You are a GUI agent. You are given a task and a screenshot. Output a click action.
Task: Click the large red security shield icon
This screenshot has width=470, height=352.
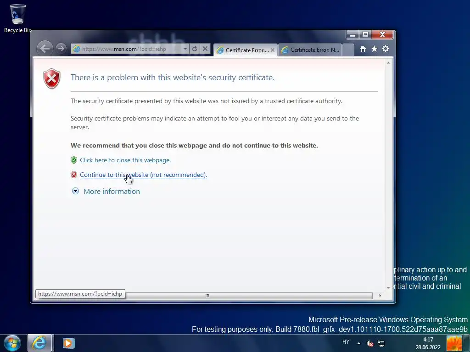(x=51, y=78)
